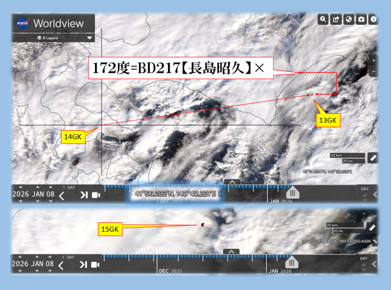The image size is (391, 290).
Task: Open animation video camera icon in upper timeline
Action: point(96,195)
